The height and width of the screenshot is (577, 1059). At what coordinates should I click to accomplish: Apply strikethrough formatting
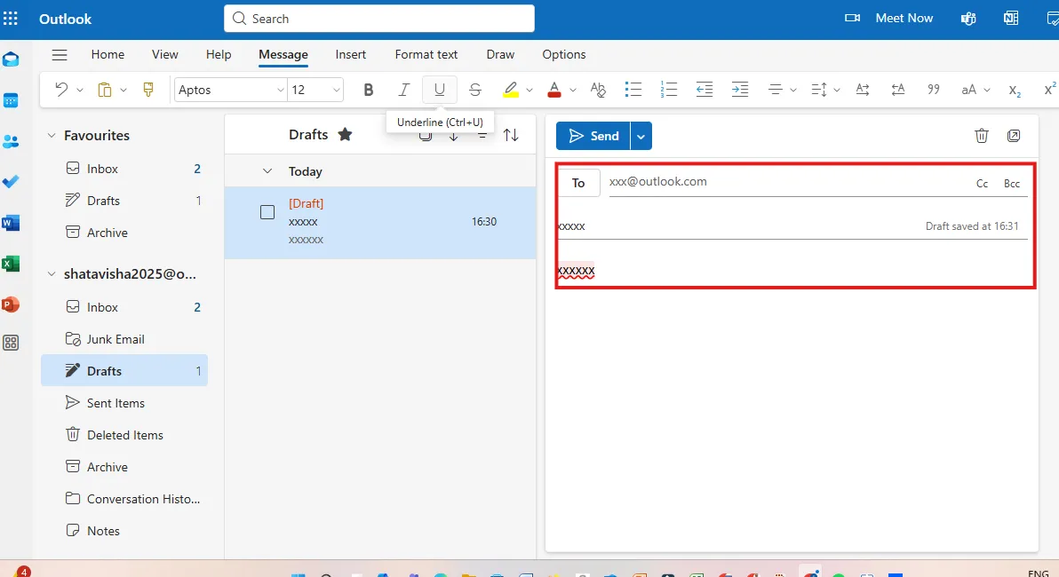[x=474, y=89]
